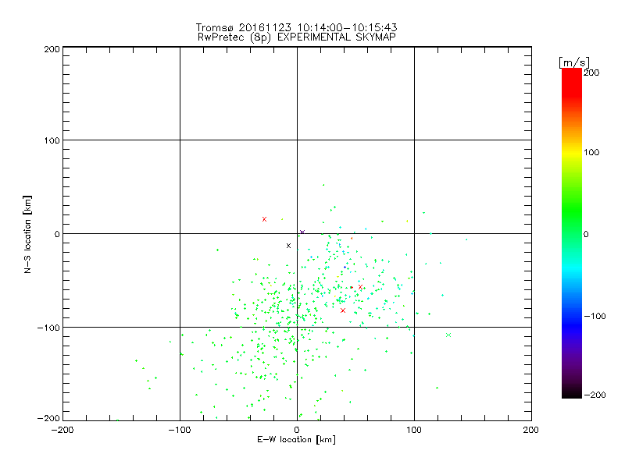Click the y-axis tick label '0'

coord(57,235)
